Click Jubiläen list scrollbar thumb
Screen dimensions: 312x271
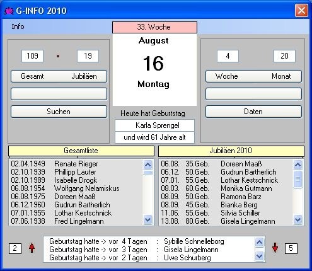pyautogui.click(x=298, y=179)
